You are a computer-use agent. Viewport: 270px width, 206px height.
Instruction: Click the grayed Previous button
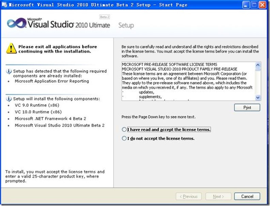pyautogui.click(x=189, y=196)
